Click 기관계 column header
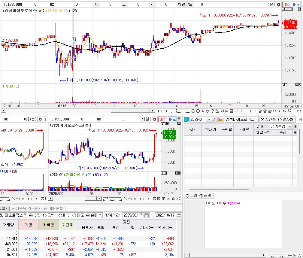The height and width of the screenshot is (258, 303). coord(67,225)
